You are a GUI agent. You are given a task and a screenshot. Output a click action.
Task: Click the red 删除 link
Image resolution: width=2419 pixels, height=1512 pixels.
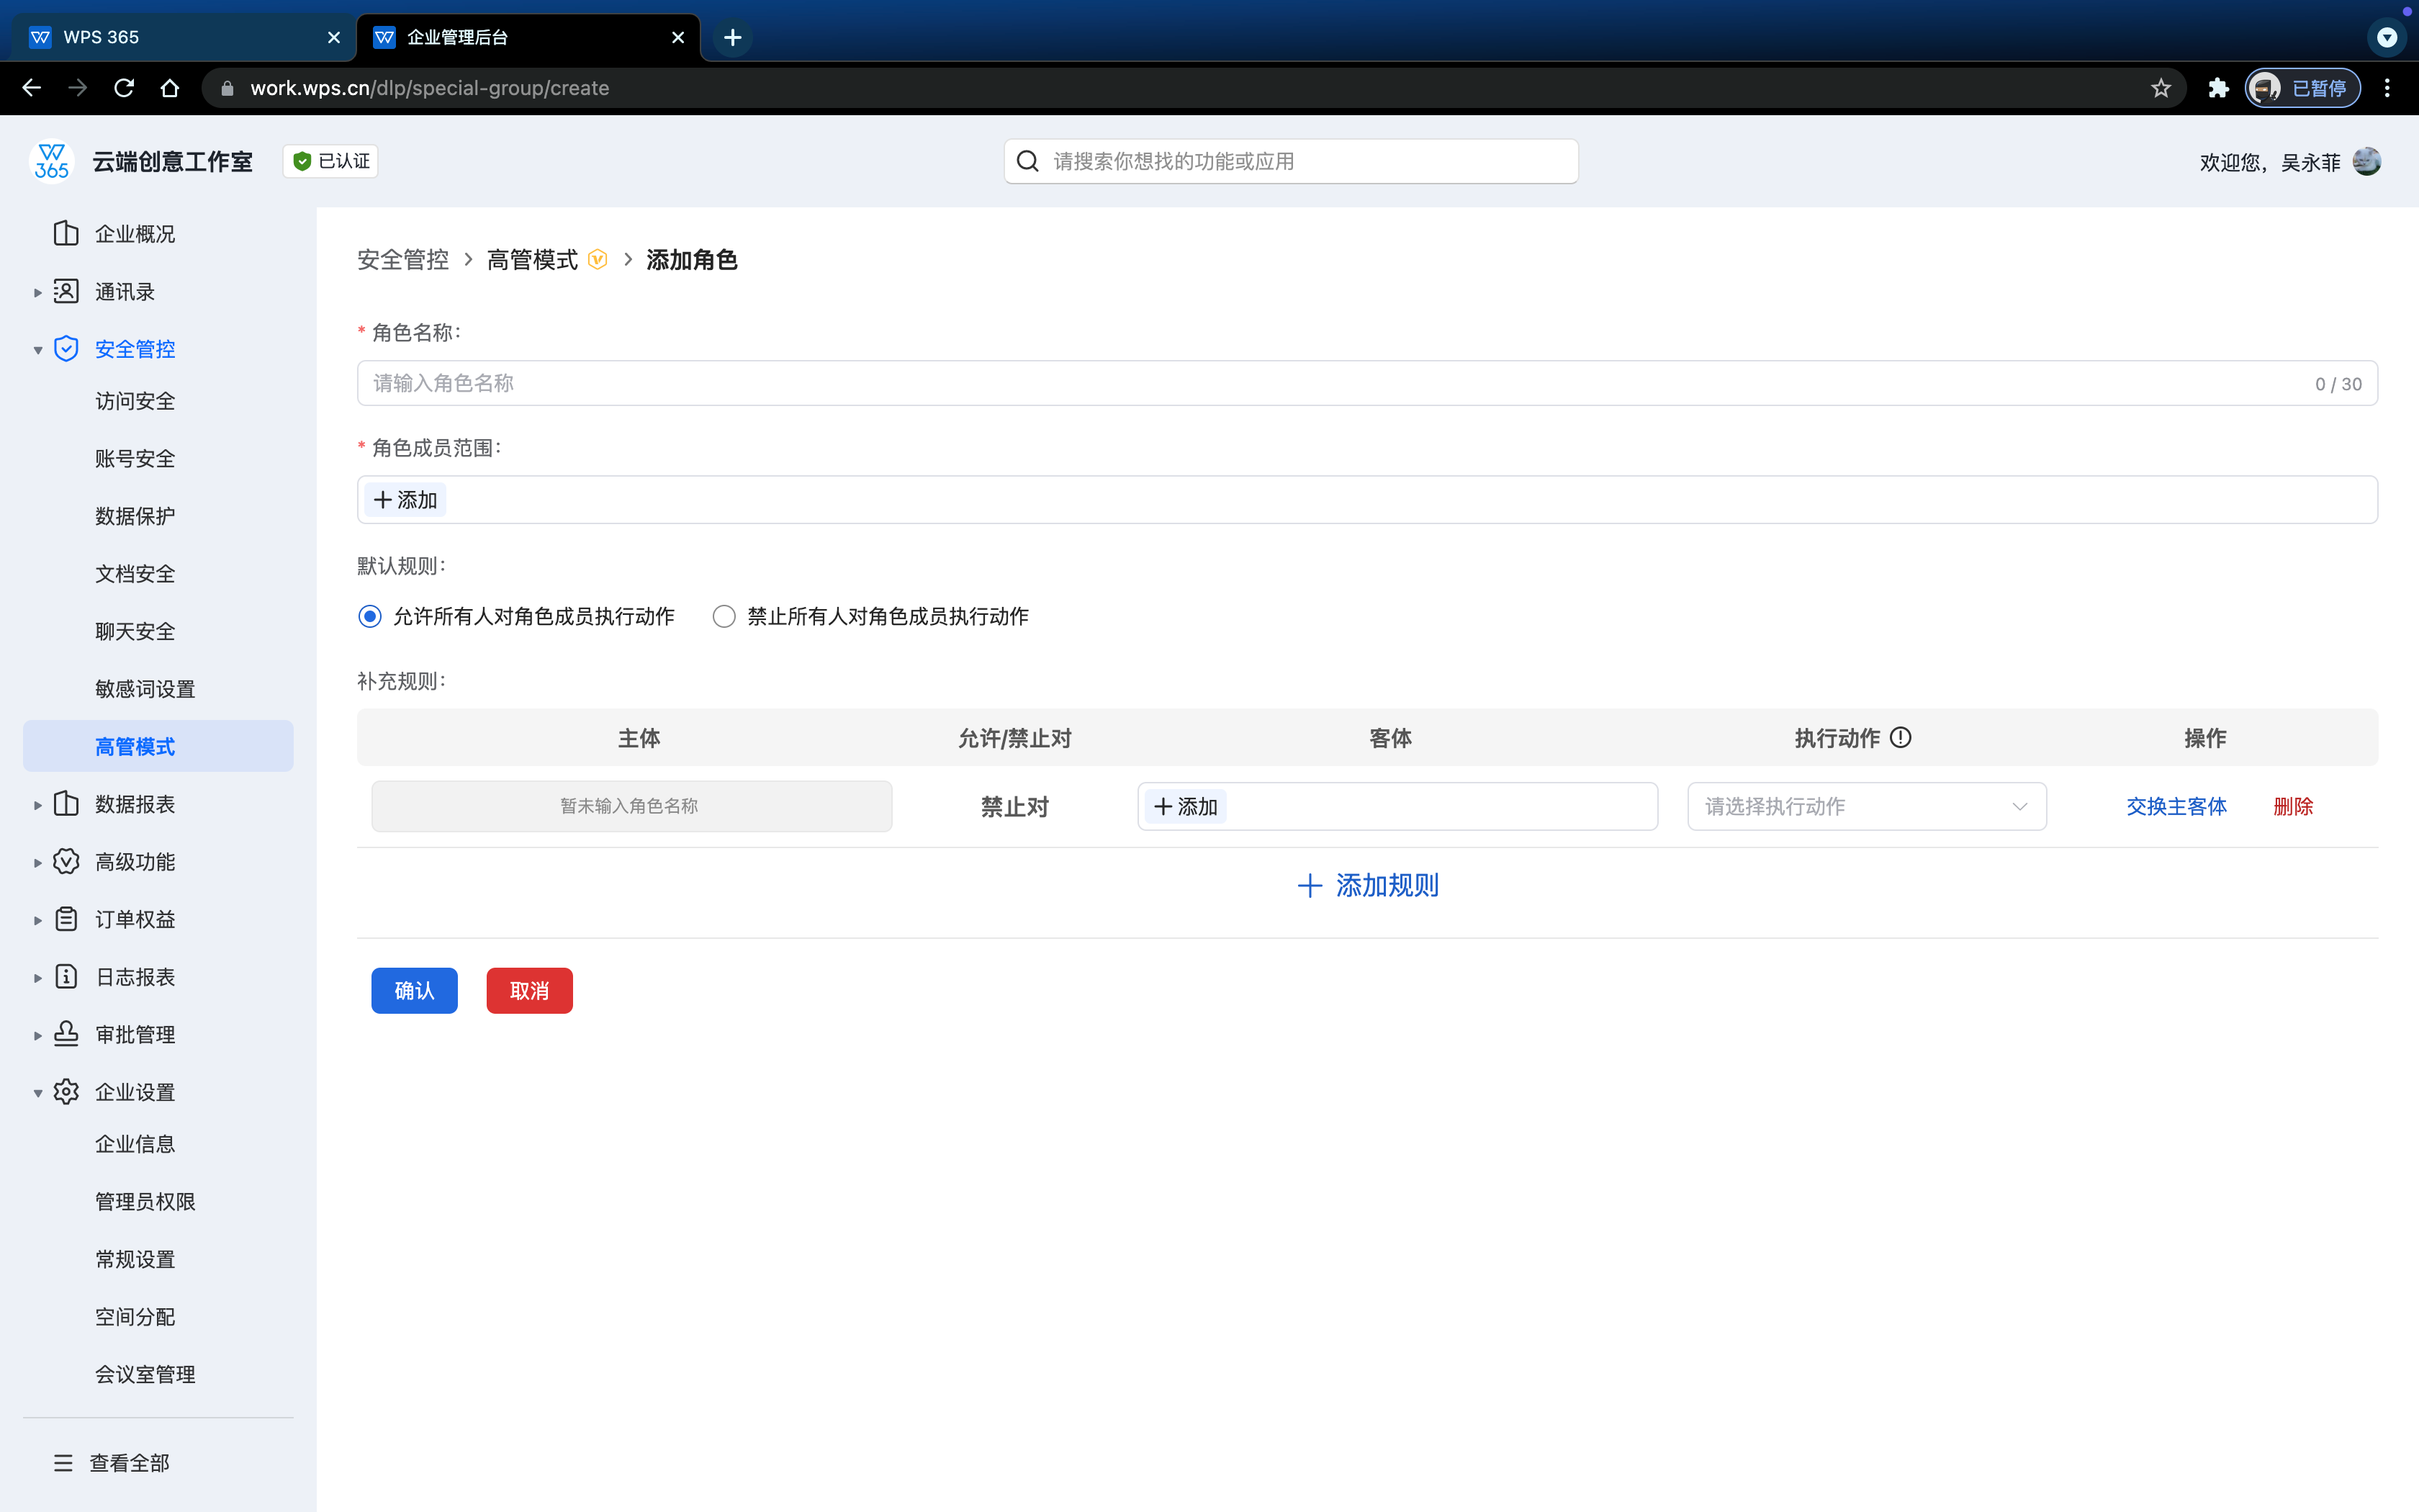[x=2293, y=806]
